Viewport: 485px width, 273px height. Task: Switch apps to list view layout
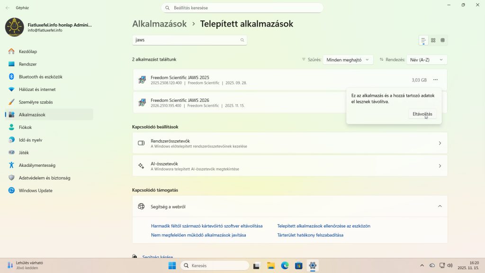[x=423, y=40]
